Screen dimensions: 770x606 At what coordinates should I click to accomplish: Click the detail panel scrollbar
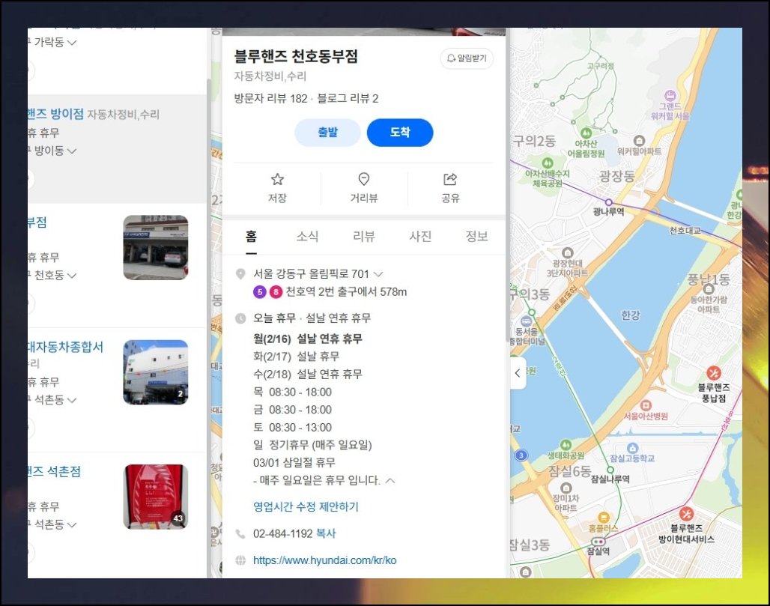coord(508,187)
